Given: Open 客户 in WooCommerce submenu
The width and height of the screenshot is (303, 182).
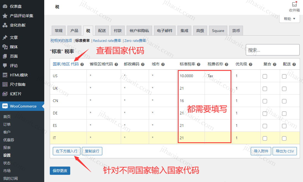Looking at the screenshot, I should pos(7,132).
